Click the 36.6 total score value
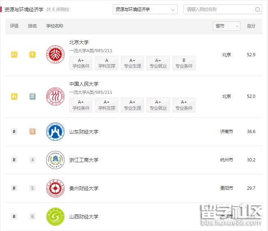This screenshot has height=231, width=268. click(251, 131)
